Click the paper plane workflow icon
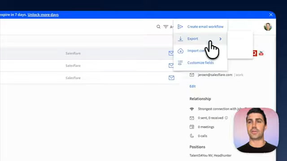Screen dimensions: 287x161 pos(180,27)
